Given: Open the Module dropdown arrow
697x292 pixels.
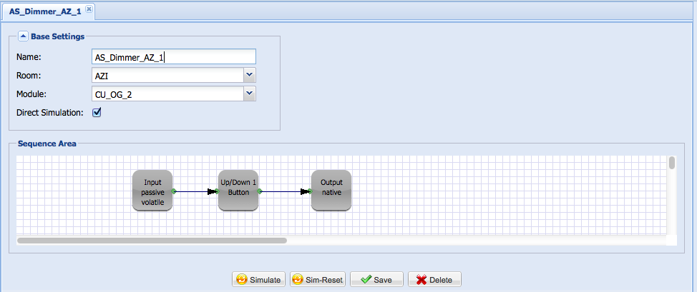Looking at the screenshot, I should click(249, 94).
